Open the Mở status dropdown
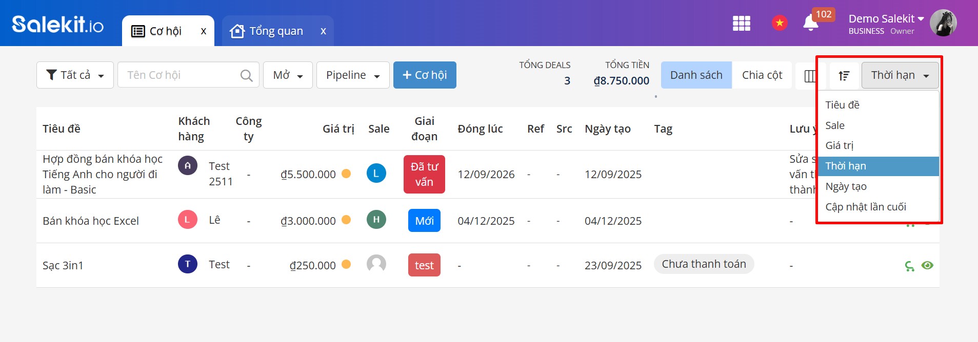Viewport: 978px width, 342px height. pyautogui.click(x=288, y=75)
